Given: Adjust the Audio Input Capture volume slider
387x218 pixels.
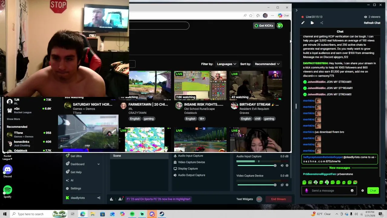Looking at the screenshot, I should [x=256, y=166].
